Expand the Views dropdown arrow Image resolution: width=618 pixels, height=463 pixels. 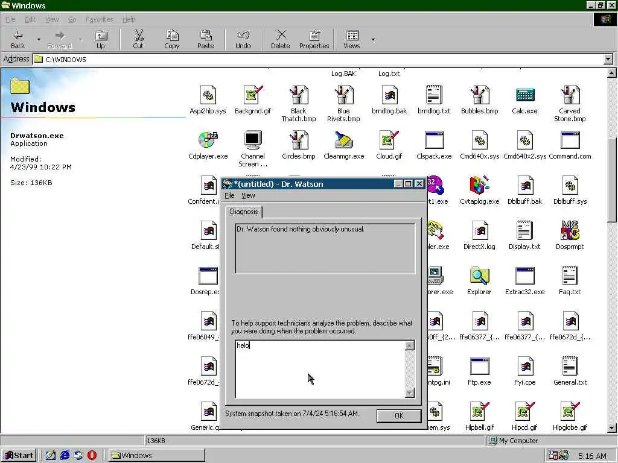coord(373,39)
